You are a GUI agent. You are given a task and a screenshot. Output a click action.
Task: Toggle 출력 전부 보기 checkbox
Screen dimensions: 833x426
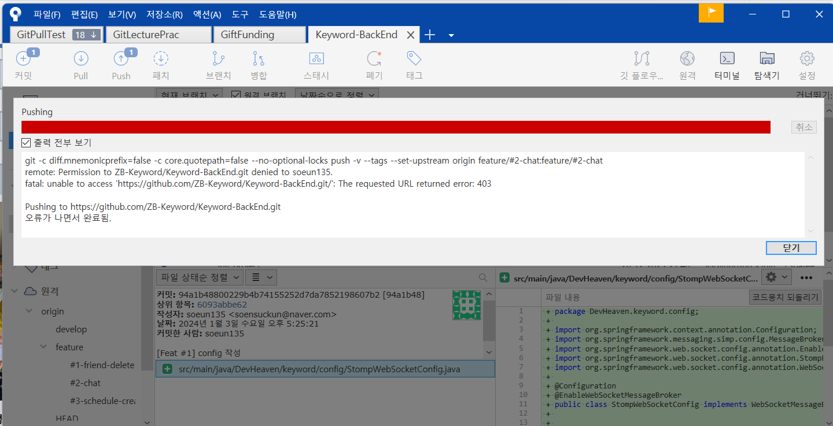(x=26, y=143)
